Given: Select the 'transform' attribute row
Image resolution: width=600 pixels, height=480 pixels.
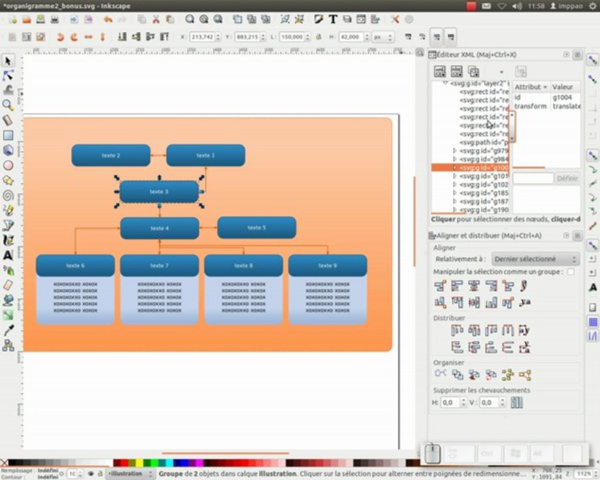Looking at the screenshot, I should [547, 106].
